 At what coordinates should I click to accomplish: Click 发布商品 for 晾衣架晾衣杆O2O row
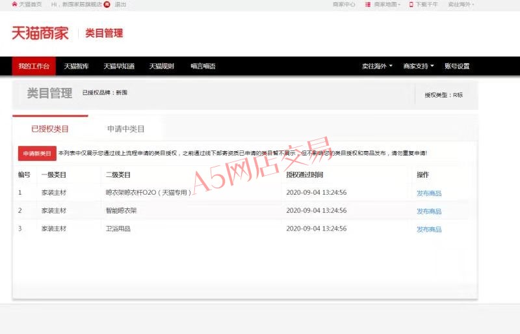(429, 193)
